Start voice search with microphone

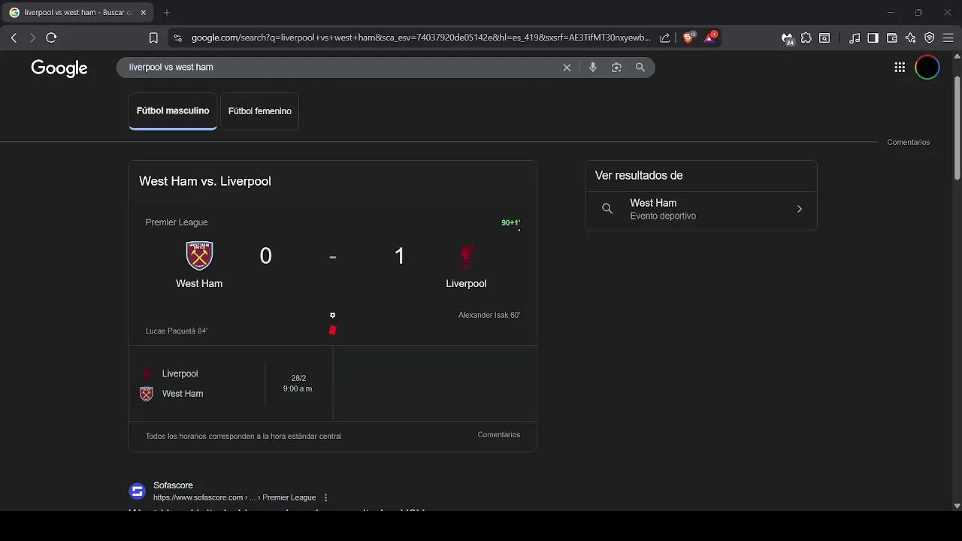[593, 68]
